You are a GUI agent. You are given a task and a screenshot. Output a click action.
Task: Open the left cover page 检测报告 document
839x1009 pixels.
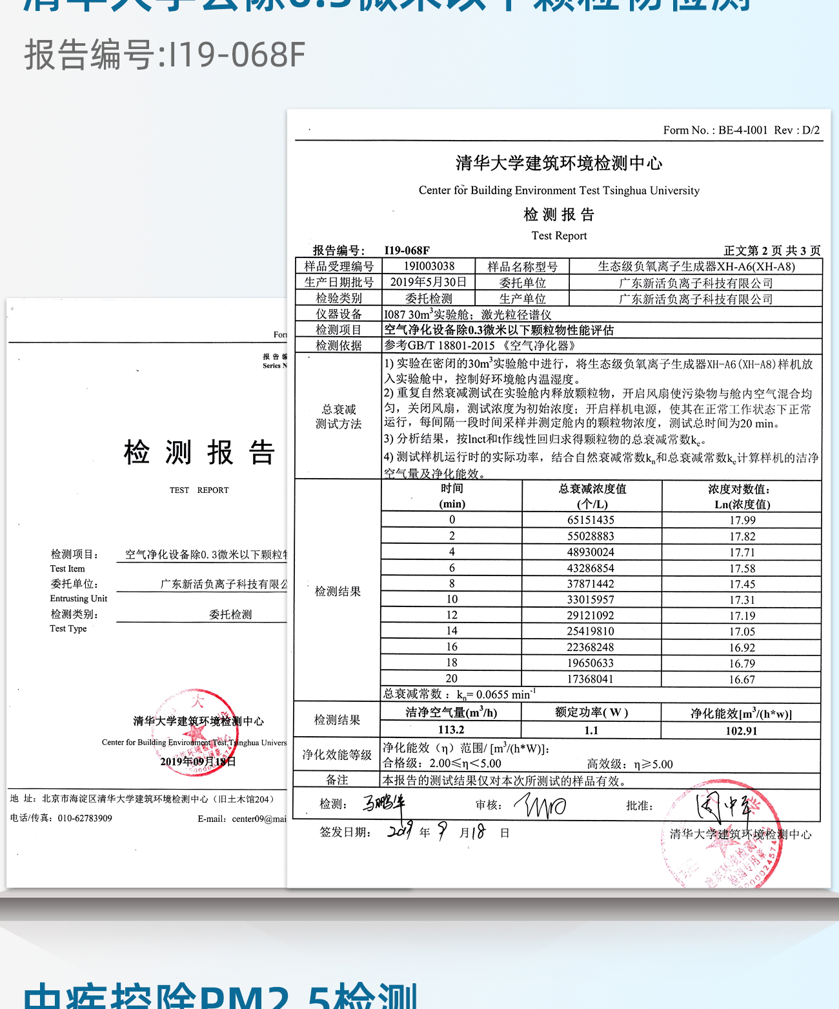pos(147,592)
